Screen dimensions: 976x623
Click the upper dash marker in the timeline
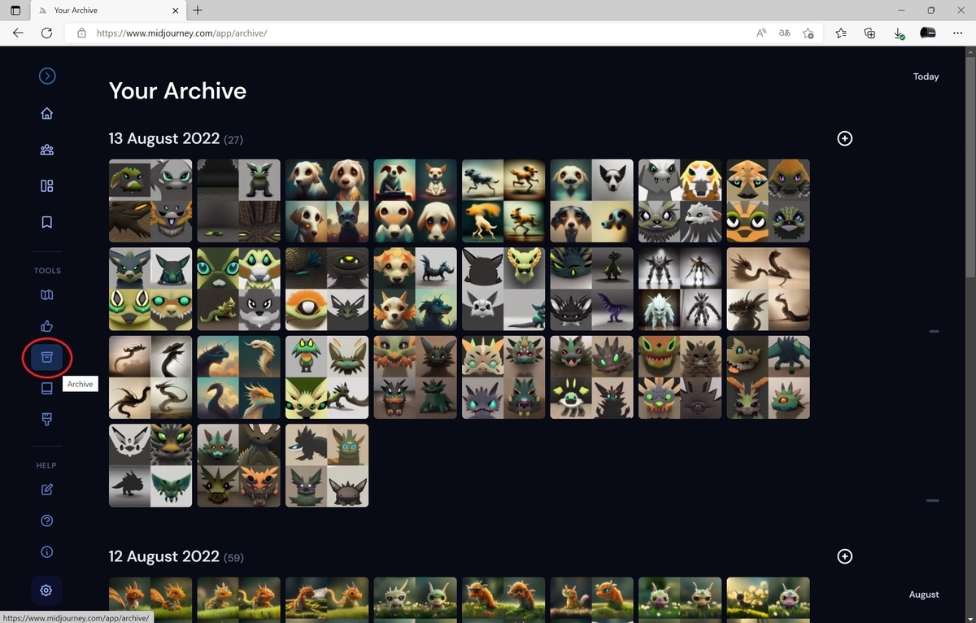[x=934, y=332]
